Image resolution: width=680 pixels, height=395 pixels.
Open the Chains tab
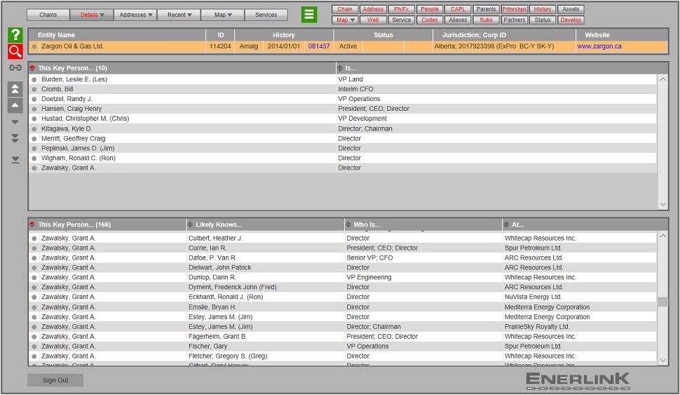[x=48, y=15]
